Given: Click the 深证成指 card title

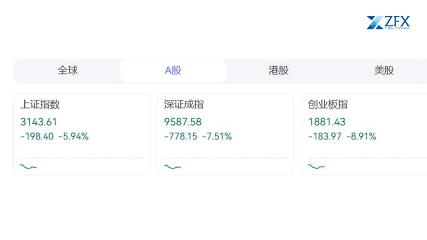Looking at the screenshot, I should [184, 105].
